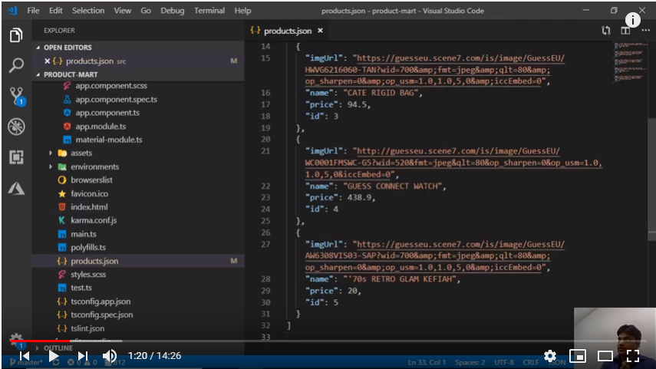Open the Extensions view icon
The width and height of the screenshot is (656, 369).
16,157
